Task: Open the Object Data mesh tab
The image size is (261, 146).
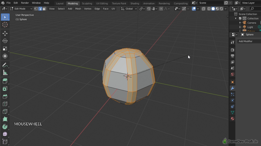Action: pos(232,113)
